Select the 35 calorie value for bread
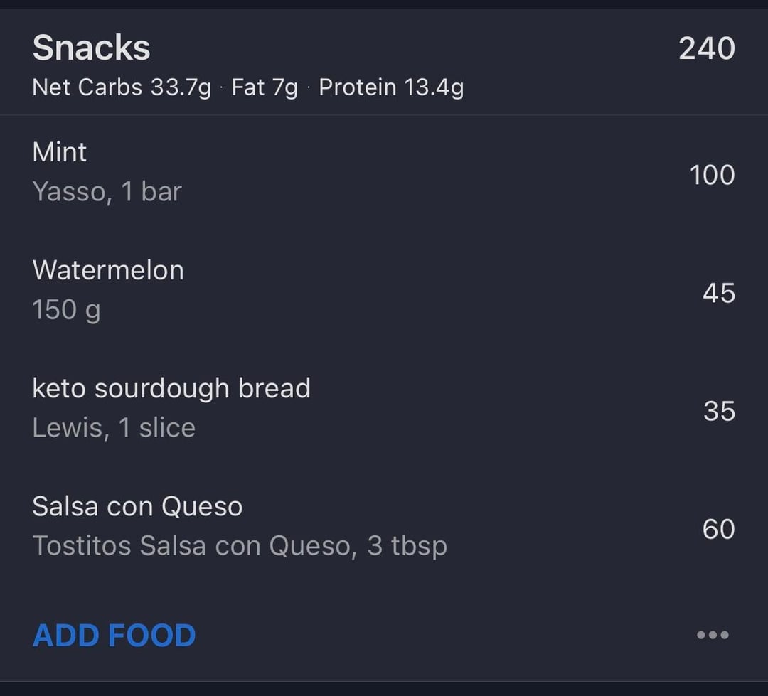 718,411
